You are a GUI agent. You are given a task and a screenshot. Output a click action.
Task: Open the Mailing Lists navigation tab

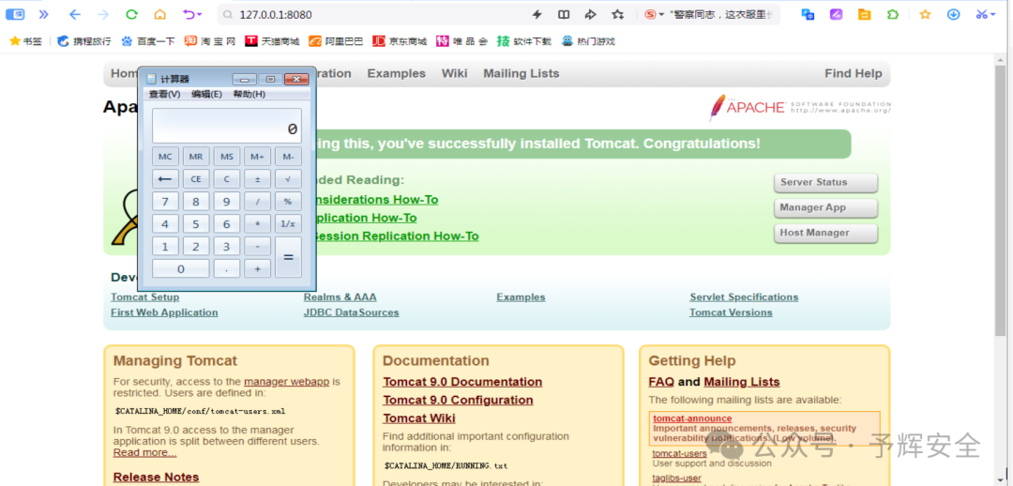(522, 74)
